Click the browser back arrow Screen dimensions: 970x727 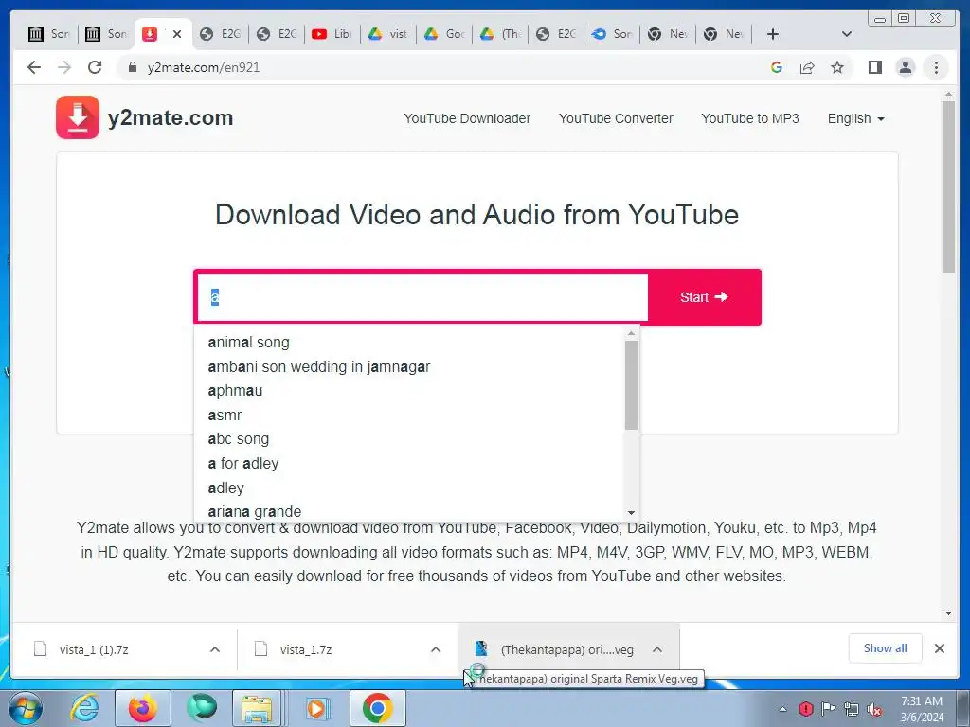[x=34, y=67]
